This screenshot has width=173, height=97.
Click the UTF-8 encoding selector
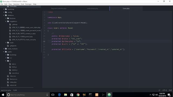coord(165,90)
